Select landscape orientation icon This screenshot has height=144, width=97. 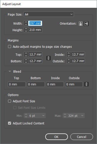[x=86, y=24]
